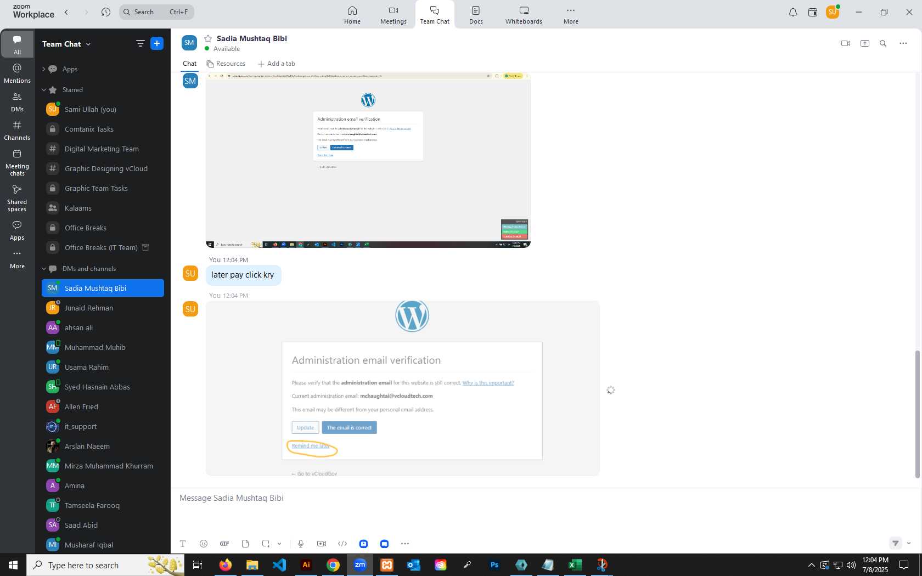This screenshot has height=576, width=922.
Task: Open Google Chrome from taskbar
Action: (333, 564)
